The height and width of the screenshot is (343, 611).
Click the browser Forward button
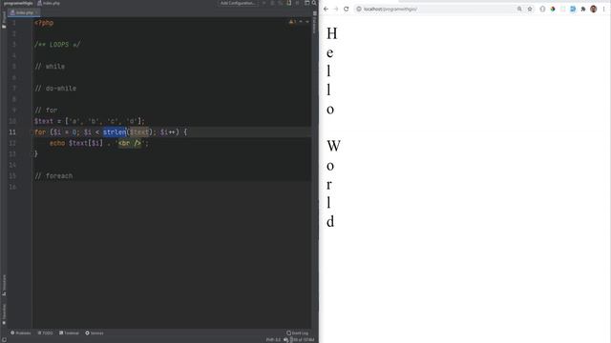[x=336, y=9]
